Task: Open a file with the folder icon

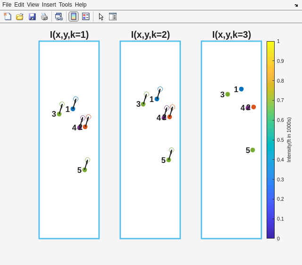Action: (20, 17)
